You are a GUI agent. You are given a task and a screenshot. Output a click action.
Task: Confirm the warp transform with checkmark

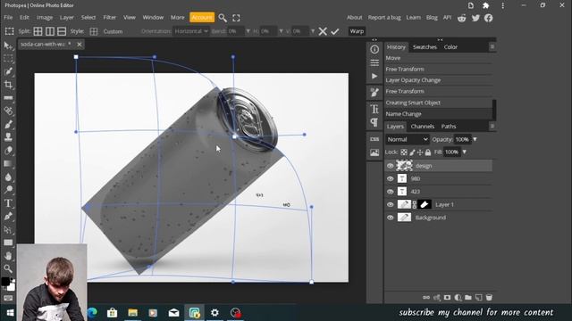[x=335, y=32]
